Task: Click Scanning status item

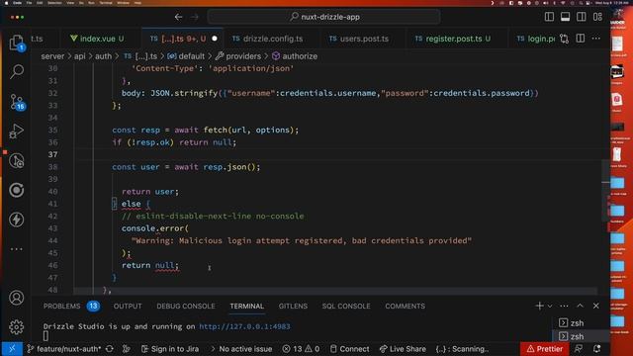Action: 462,349
